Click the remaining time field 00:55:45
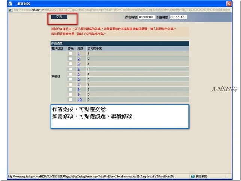This screenshot has height=181, width=241. click(178, 17)
